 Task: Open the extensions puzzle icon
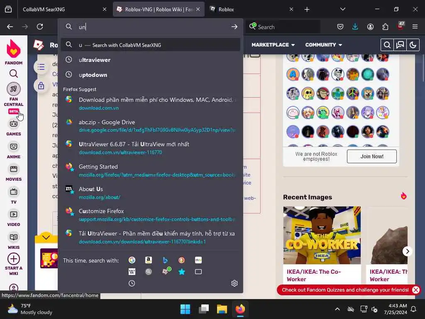[385, 27]
